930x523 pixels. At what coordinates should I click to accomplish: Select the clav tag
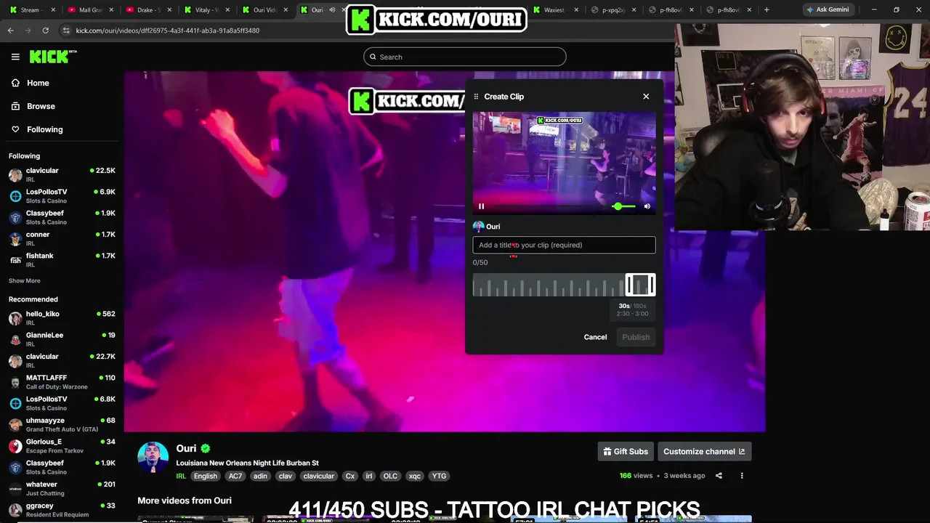point(286,476)
